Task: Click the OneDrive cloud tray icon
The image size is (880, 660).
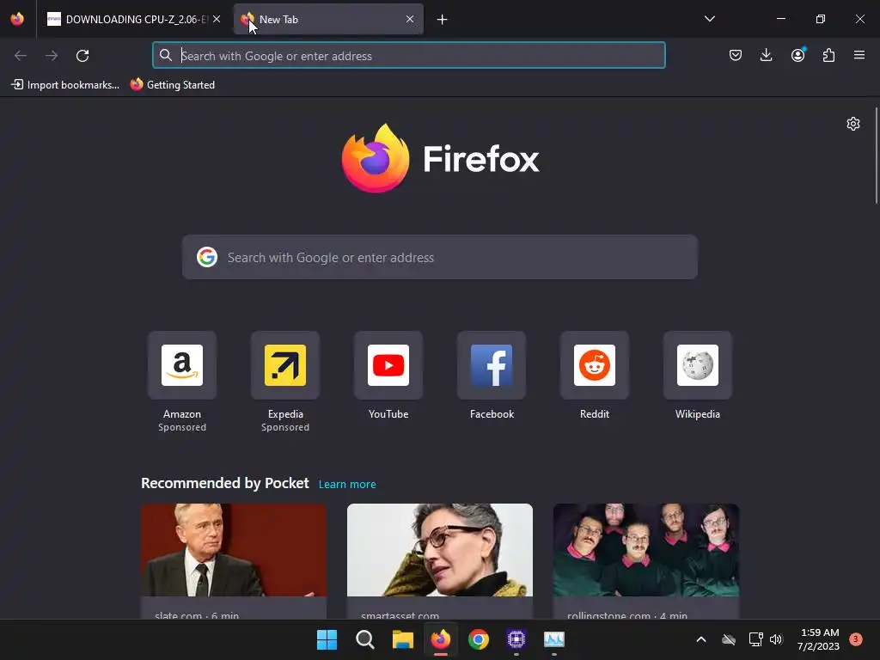Action: click(729, 639)
